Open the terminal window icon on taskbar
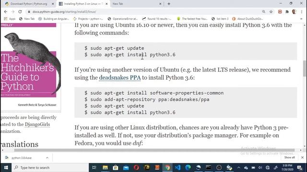Image resolution: width=307 pixels, height=172 pixels. (x=209, y=168)
